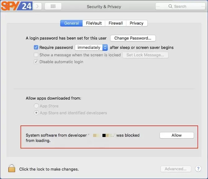Click the padlock icon to unlock settings

tap(12, 168)
